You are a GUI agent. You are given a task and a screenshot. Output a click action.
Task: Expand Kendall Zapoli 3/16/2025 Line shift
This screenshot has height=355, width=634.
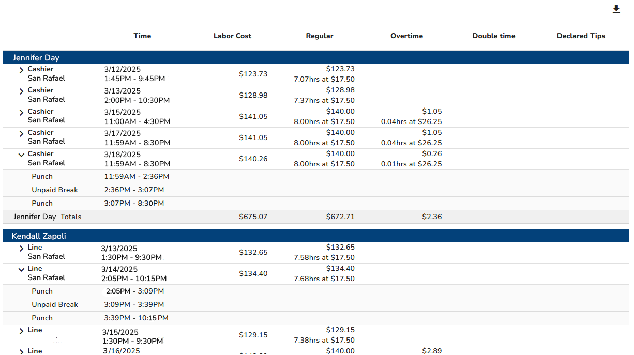pos(21,352)
